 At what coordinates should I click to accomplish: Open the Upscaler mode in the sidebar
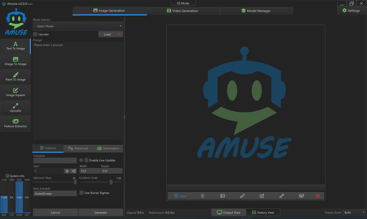15,108
